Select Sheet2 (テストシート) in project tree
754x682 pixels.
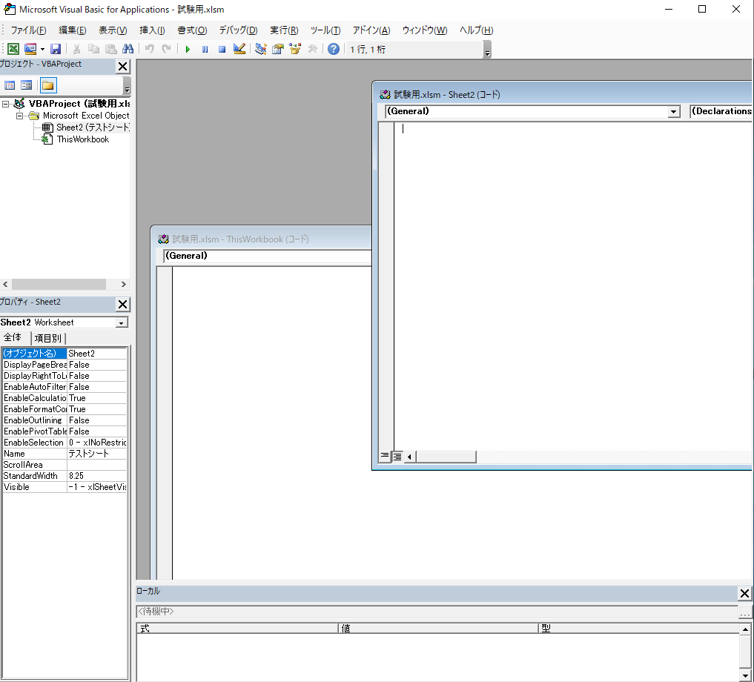(x=93, y=128)
